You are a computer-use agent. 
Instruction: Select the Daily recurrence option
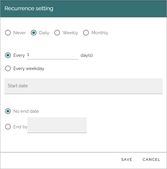34,33
